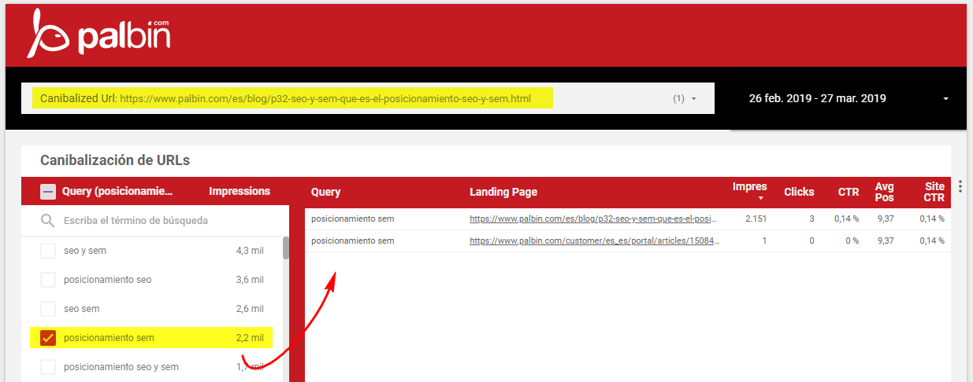Sort table by Avg Pos column header
The width and height of the screenshot is (973, 382).
pos(884,192)
